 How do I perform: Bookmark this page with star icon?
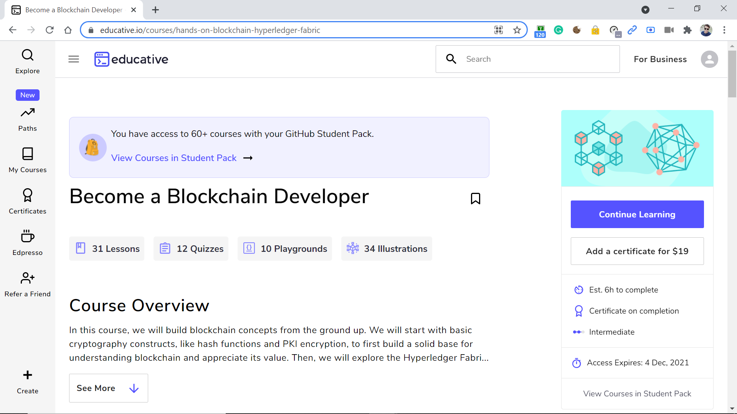point(517,30)
